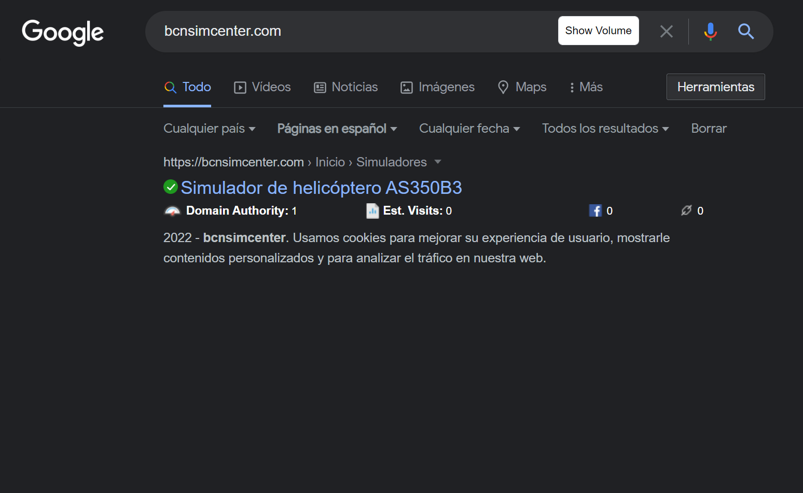803x493 pixels.
Task: Open the Simulador de helicóptero AS350B3 result
Action: [321, 188]
